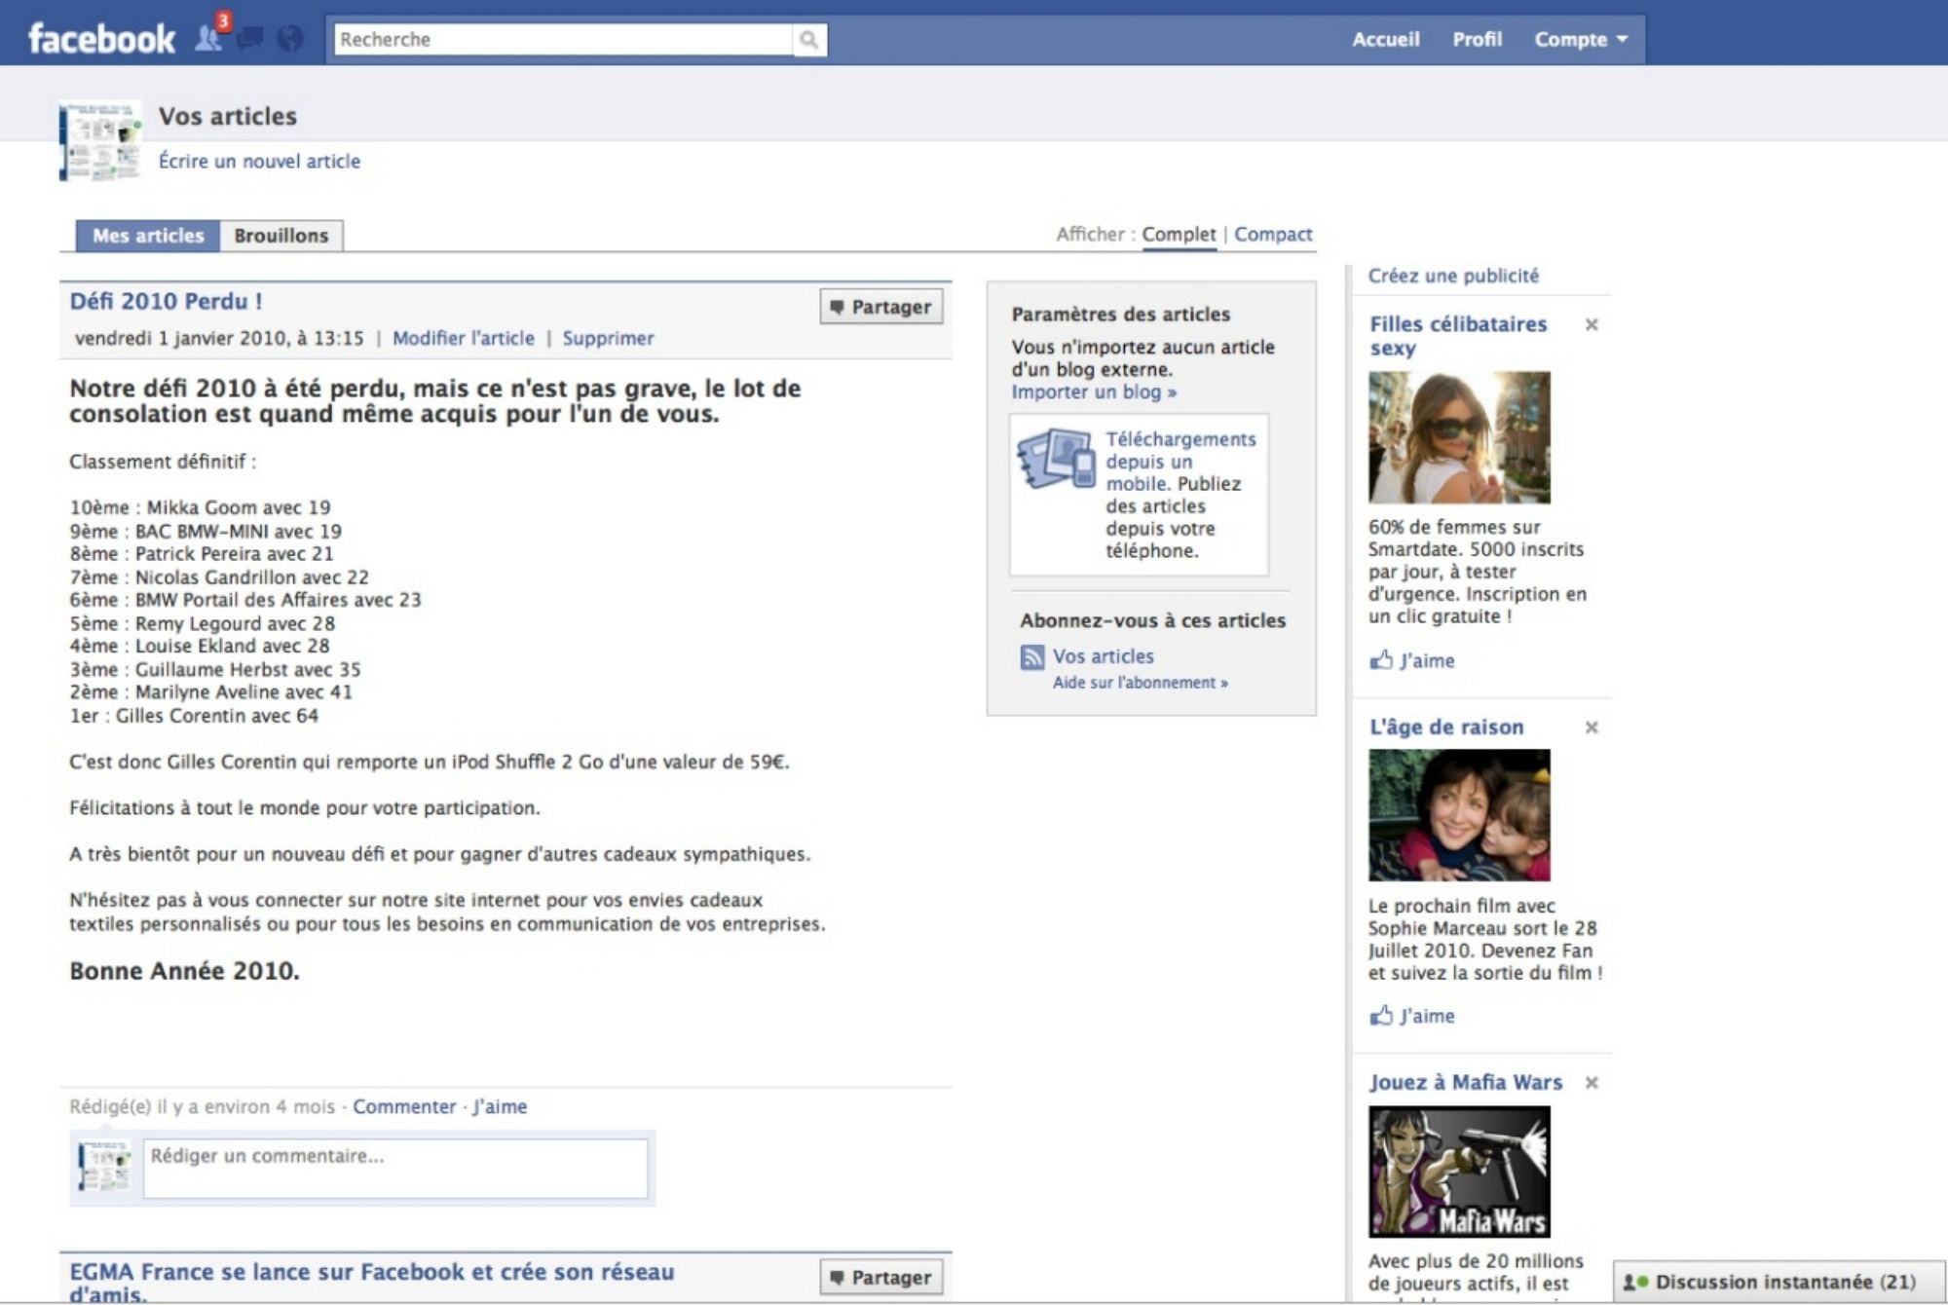The image size is (1948, 1305).
Task: Open the messages icon in top bar
Action: [x=251, y=39]
